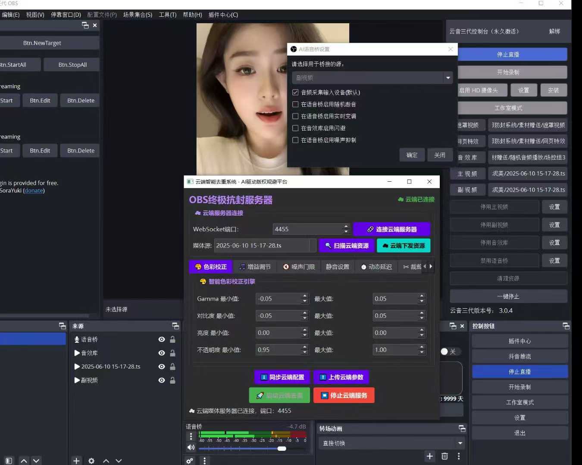The image size is (582, 465).
Task: Open source properties gear icon
Action: 91,461
